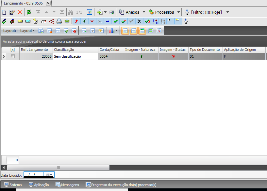Toggle the gray check mark filter
This screenshot has height=191, width=267.
[x=131, y=22]
